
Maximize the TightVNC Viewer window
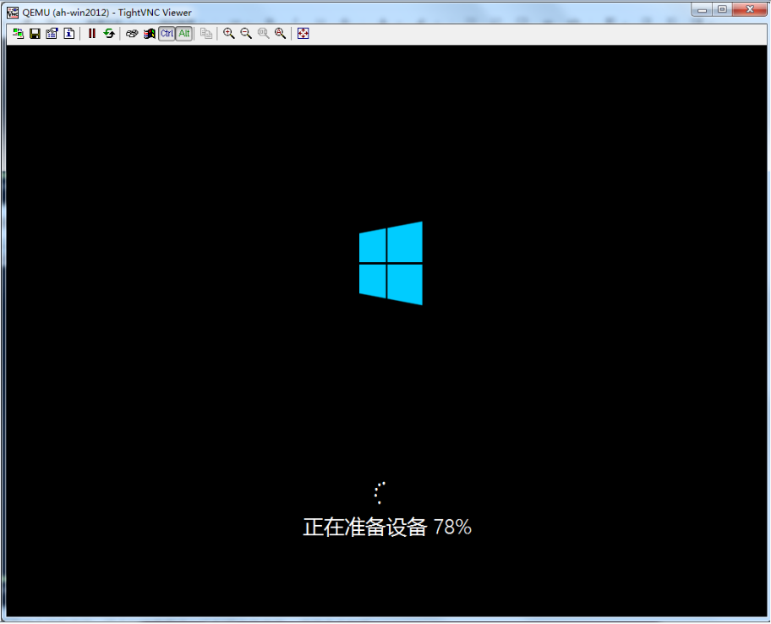click(x=722, y=9)
